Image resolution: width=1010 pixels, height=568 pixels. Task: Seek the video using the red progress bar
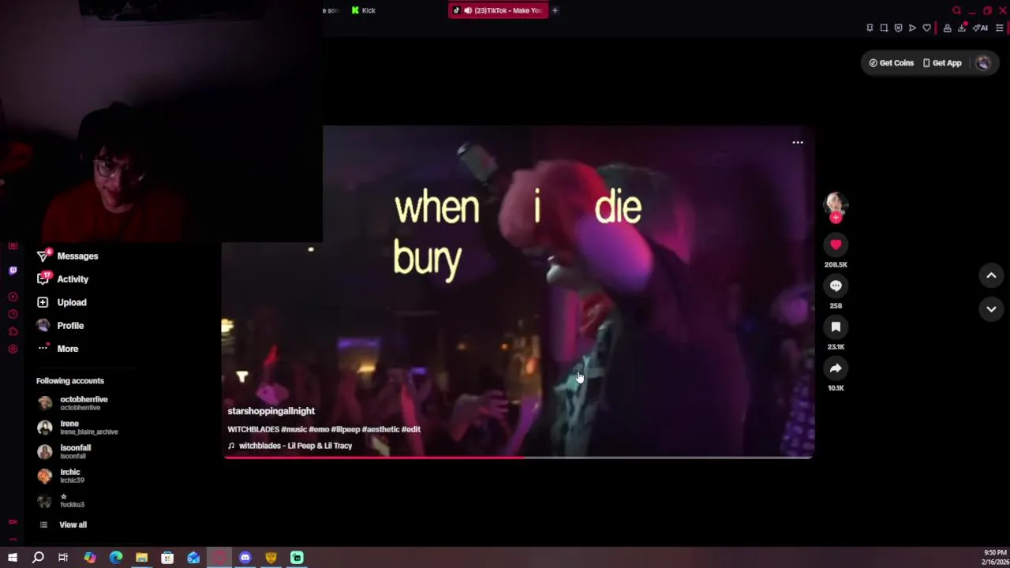tap(518, 457)
